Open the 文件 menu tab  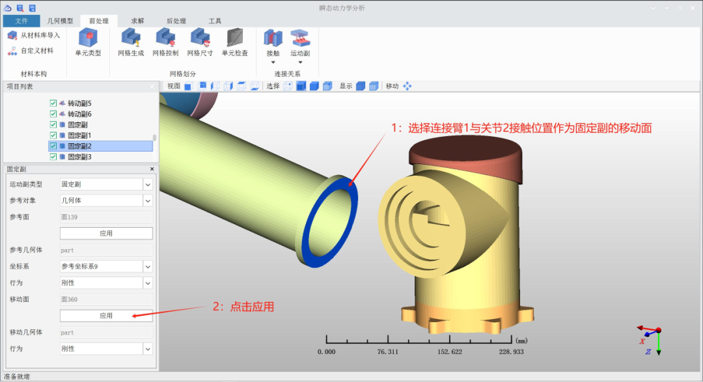coord(21,21)
